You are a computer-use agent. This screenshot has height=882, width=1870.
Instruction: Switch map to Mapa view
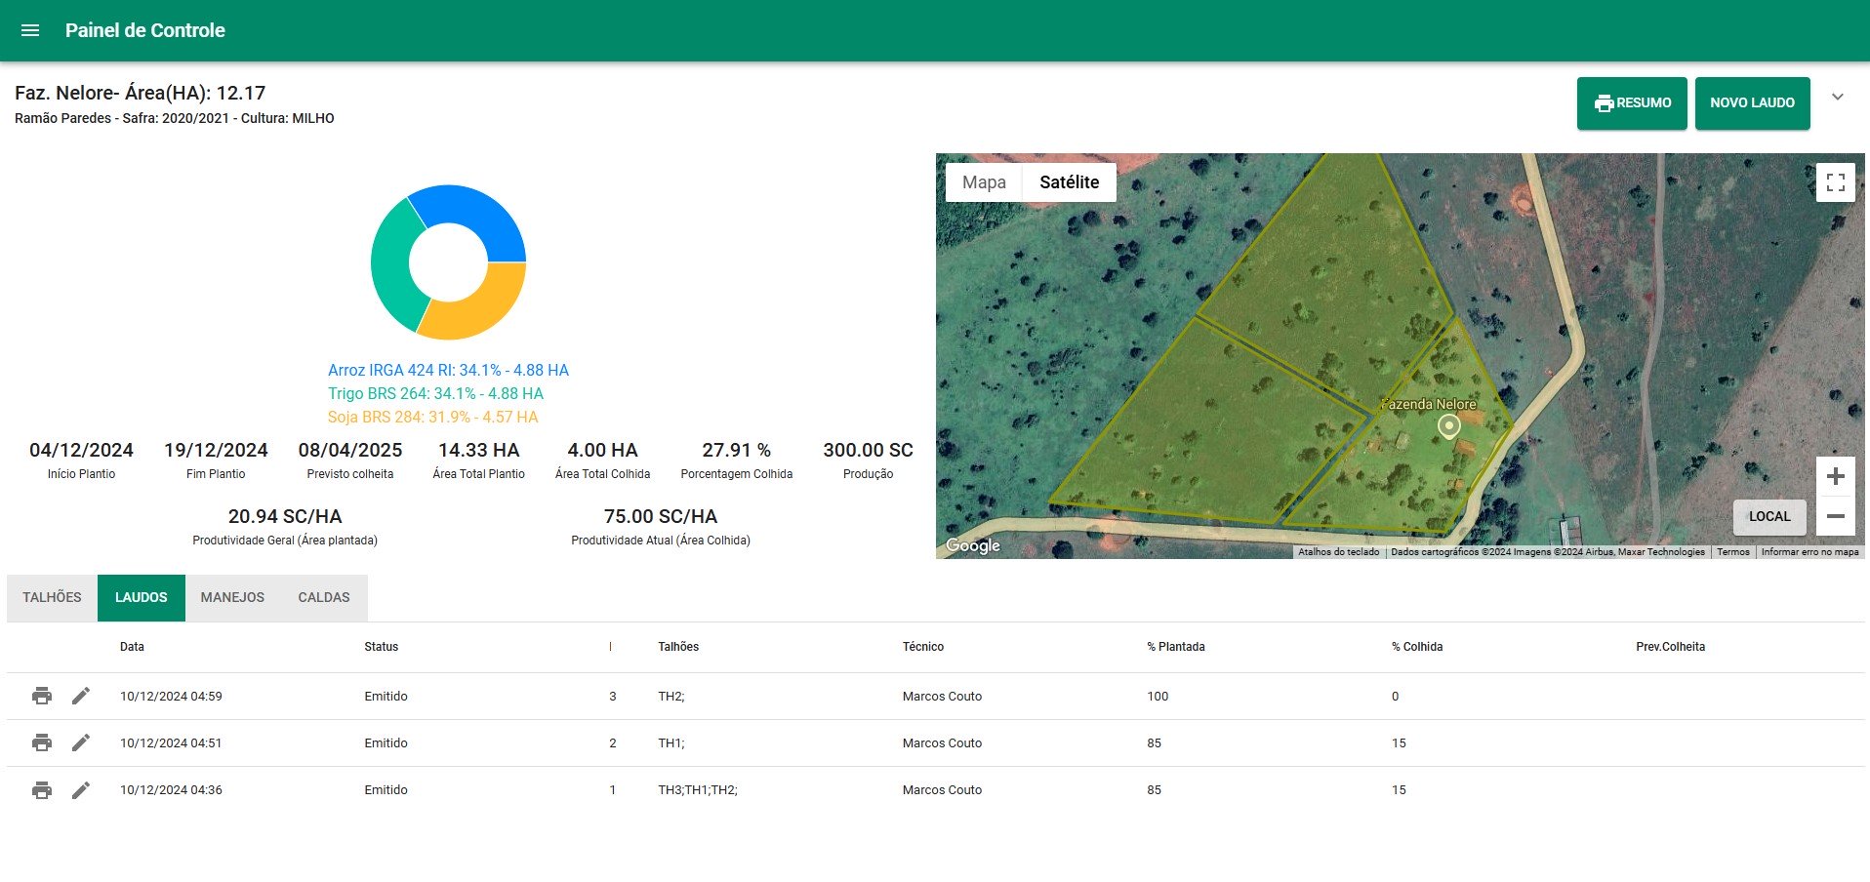984,182
